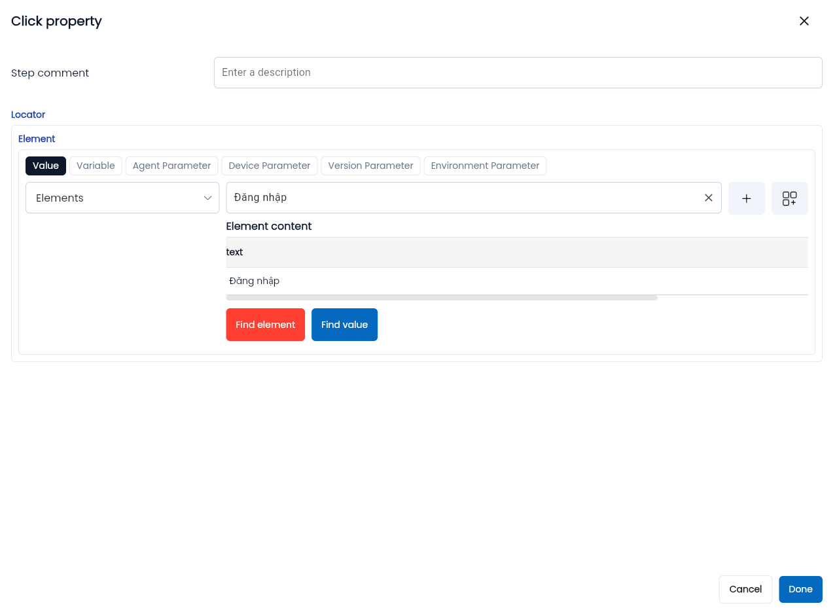This screenshot has height=612, width=835.
Task: Switch to the Variable tab
Action: coord(96,166)
